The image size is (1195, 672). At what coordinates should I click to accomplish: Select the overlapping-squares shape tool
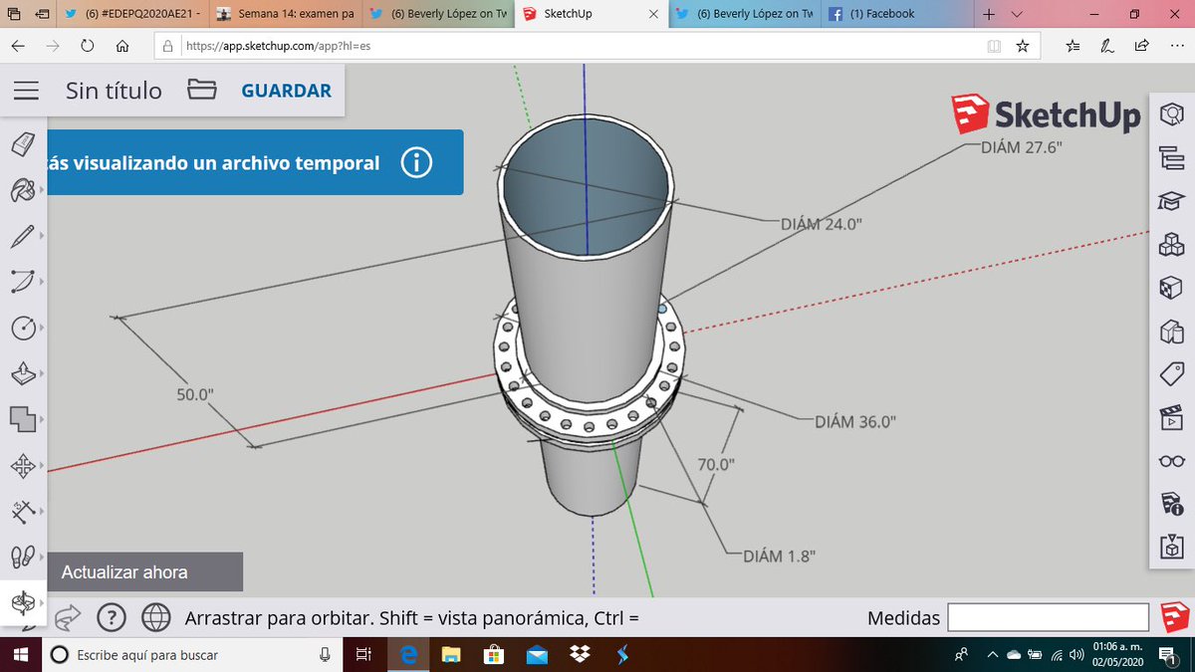pos(23,419)
